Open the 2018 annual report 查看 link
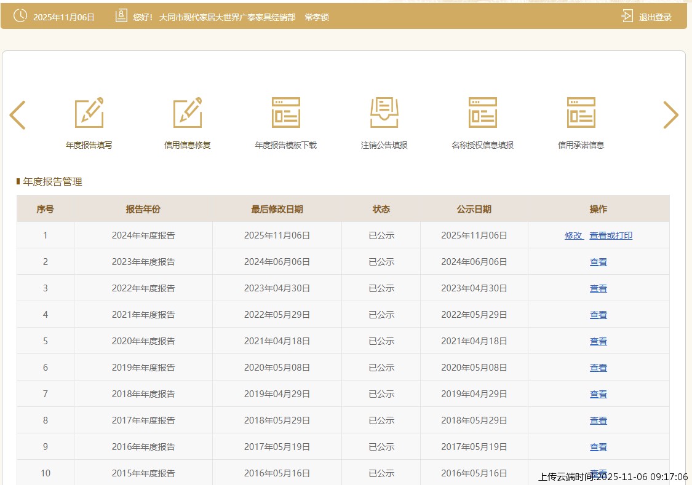Screen dimensions: 692x485 tap(599, 394)
